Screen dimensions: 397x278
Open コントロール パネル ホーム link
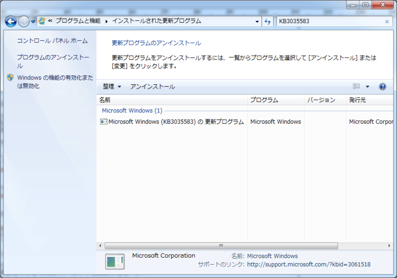click(52, 41)
